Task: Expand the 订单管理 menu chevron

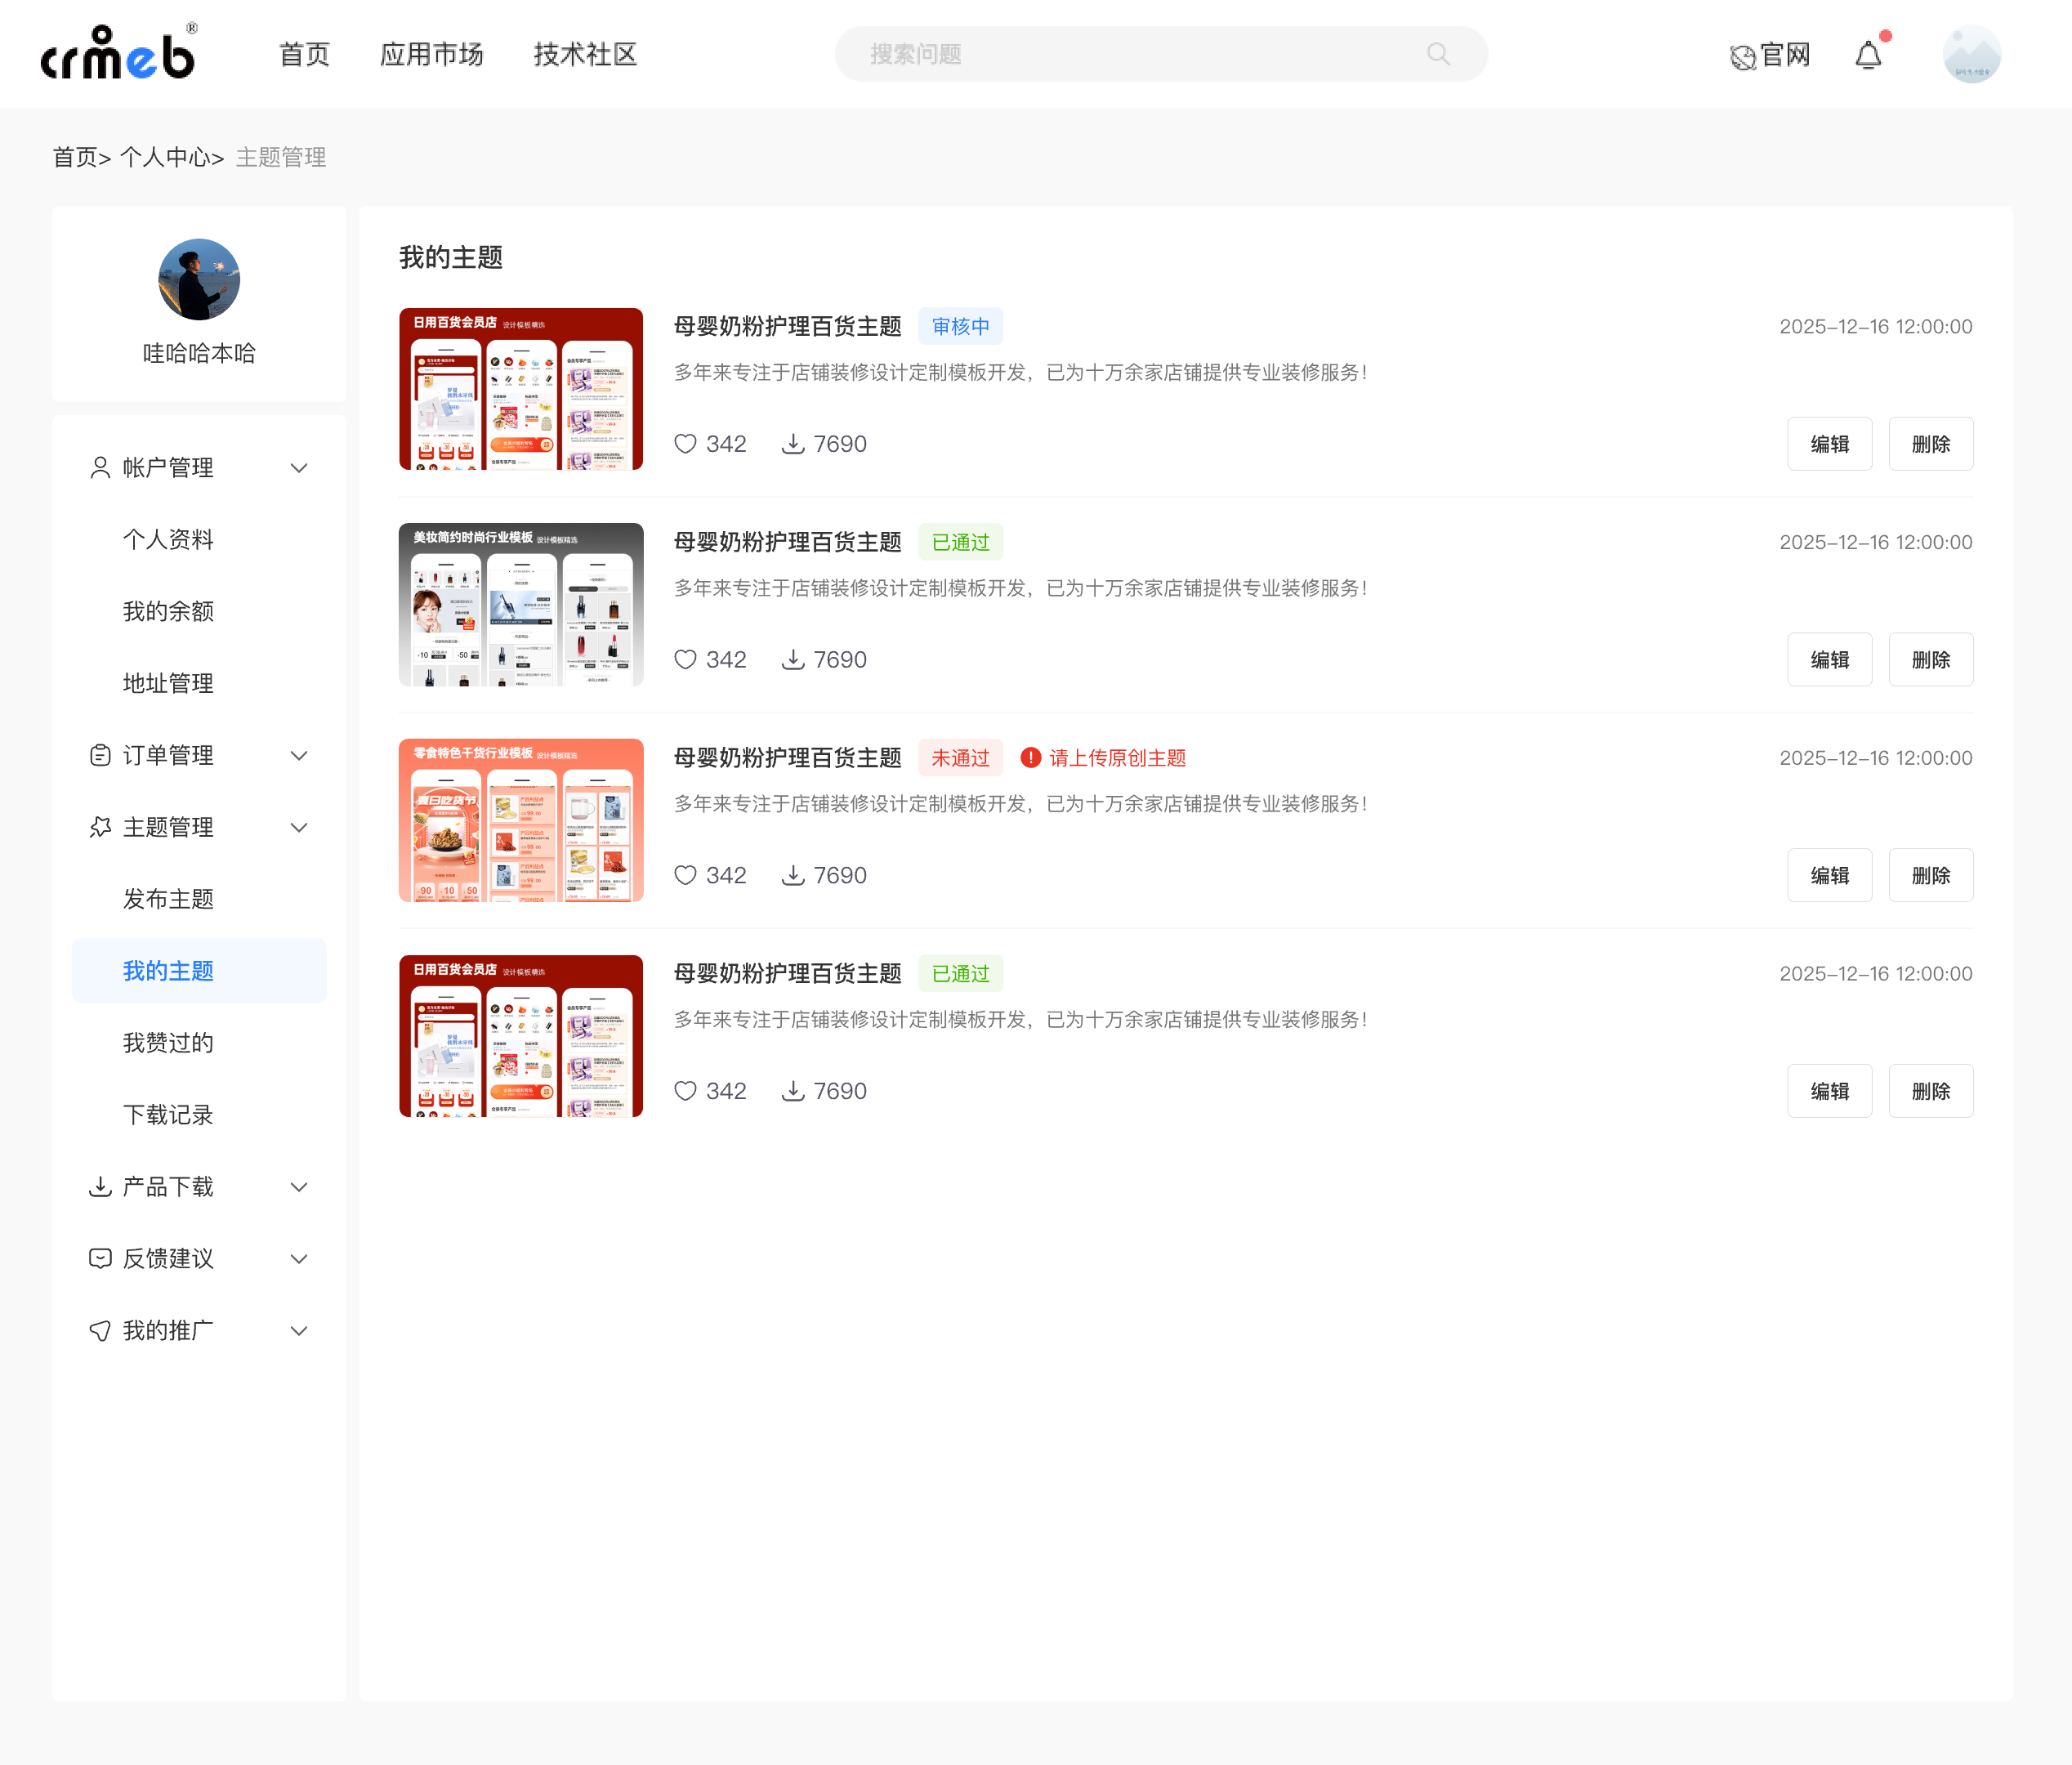Action: click(x=299, y=756)
